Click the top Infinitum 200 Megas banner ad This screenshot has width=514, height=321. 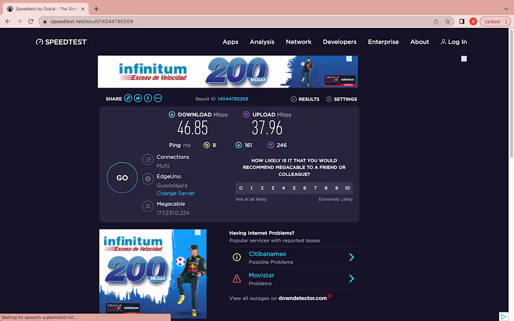(x=228, y=72)
